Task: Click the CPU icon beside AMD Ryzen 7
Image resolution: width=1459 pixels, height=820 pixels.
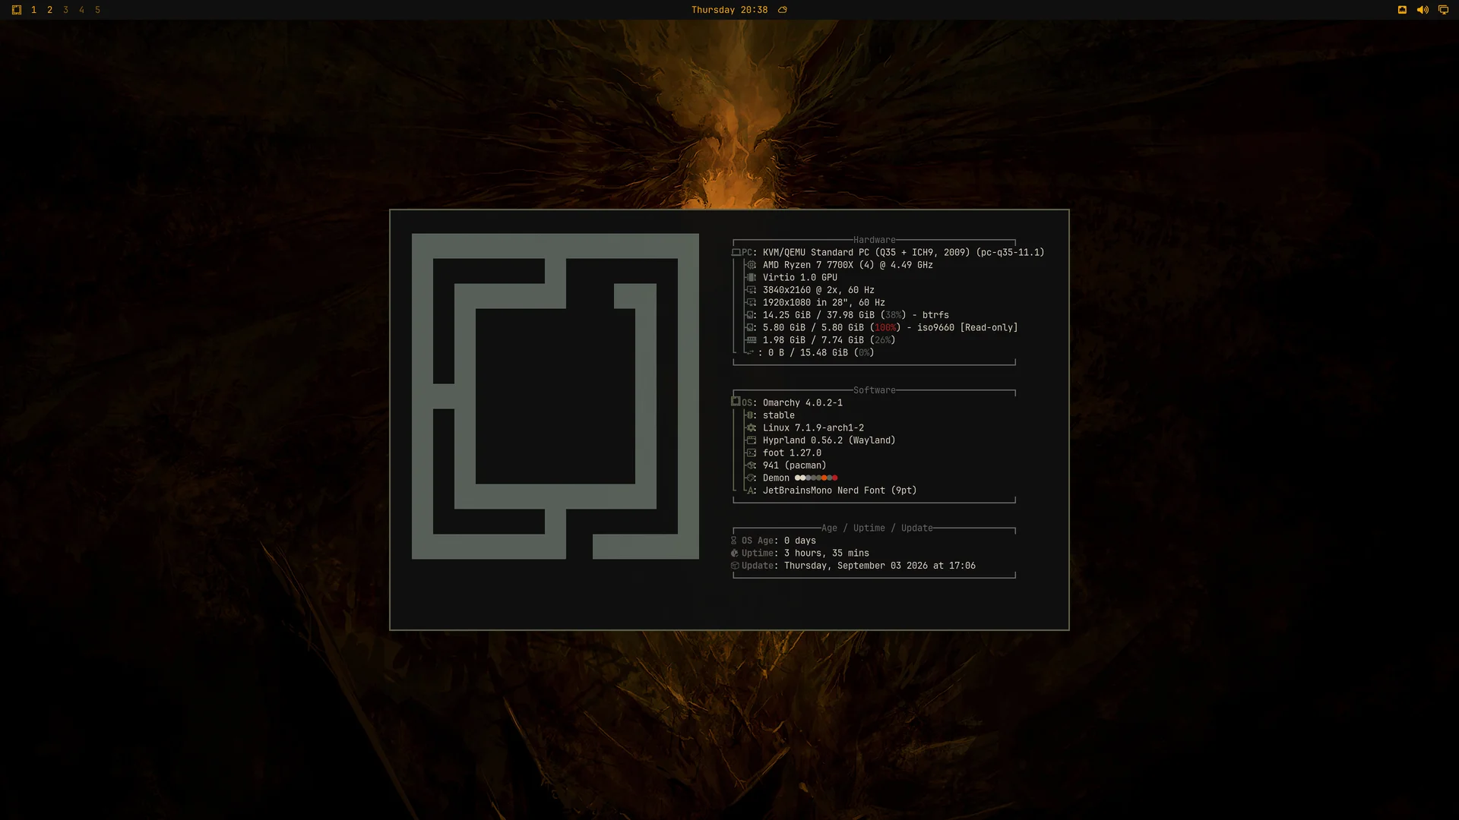Action: (x=752, y=265)
